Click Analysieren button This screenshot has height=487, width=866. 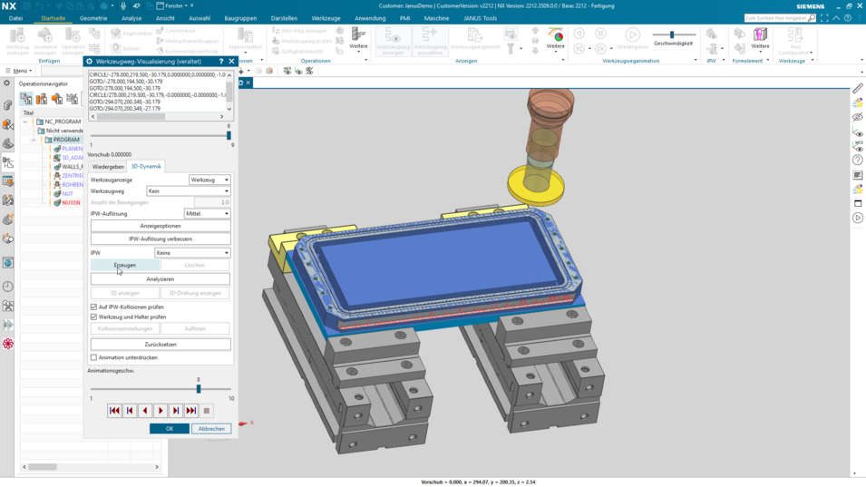click(x=161, y=279)
